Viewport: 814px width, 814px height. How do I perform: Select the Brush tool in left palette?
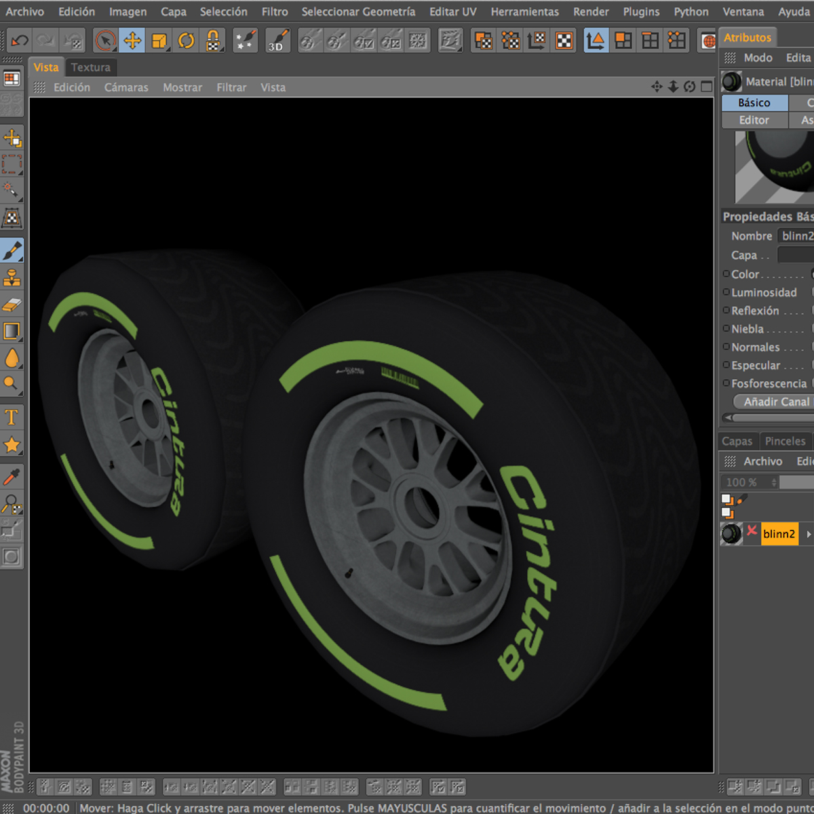click(x=12, y=250)
